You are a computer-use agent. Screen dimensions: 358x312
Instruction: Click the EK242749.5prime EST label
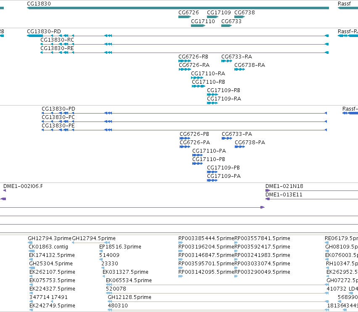pyautogui.click(x=52, y=306)
